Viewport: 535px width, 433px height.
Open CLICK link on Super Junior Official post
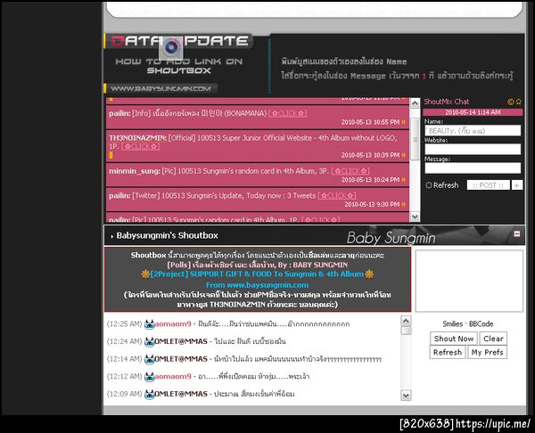coord(140,147)
